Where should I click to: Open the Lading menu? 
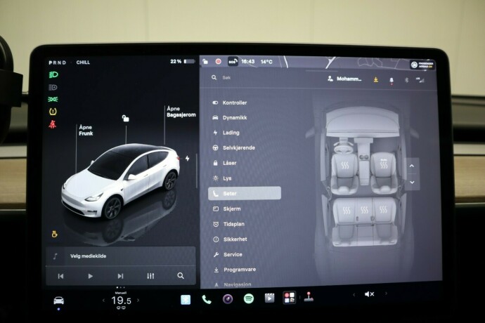click(x=226, y=133)
